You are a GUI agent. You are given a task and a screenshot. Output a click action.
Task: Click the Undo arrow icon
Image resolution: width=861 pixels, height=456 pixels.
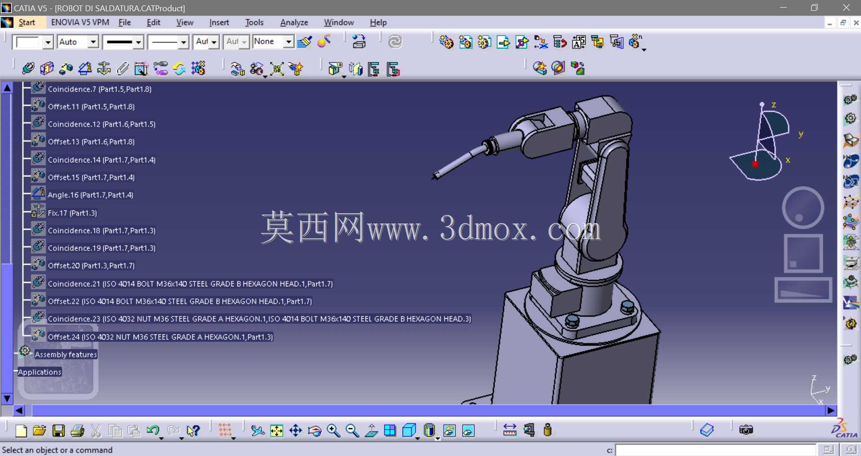click(153, 431)
